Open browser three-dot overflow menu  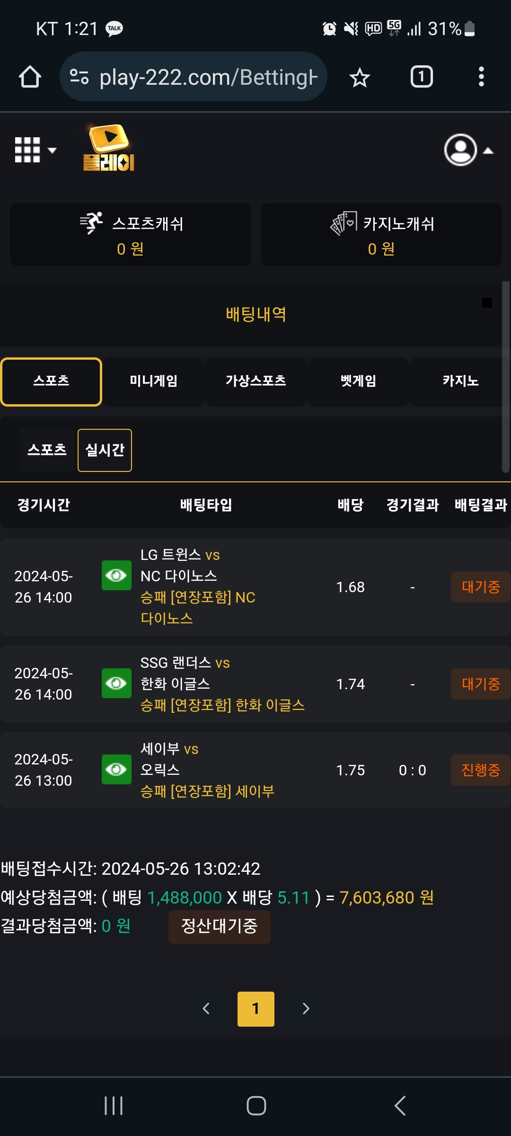481,77
